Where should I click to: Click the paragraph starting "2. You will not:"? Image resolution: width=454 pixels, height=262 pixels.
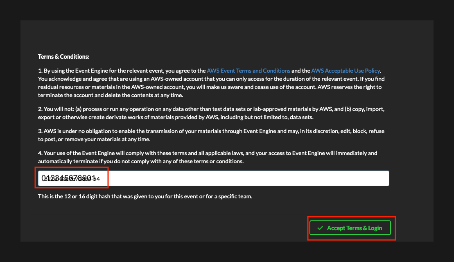click(x=211, y=113)
